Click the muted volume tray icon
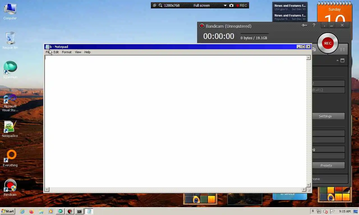This screenshot has width=359, height=215. tap(326, 211)
